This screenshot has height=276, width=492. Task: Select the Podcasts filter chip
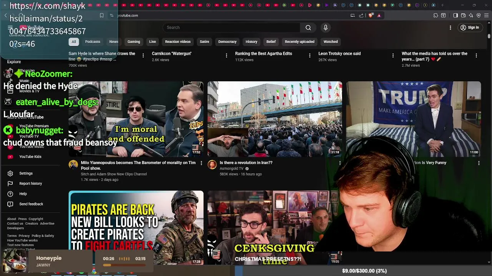click(93, 42)
